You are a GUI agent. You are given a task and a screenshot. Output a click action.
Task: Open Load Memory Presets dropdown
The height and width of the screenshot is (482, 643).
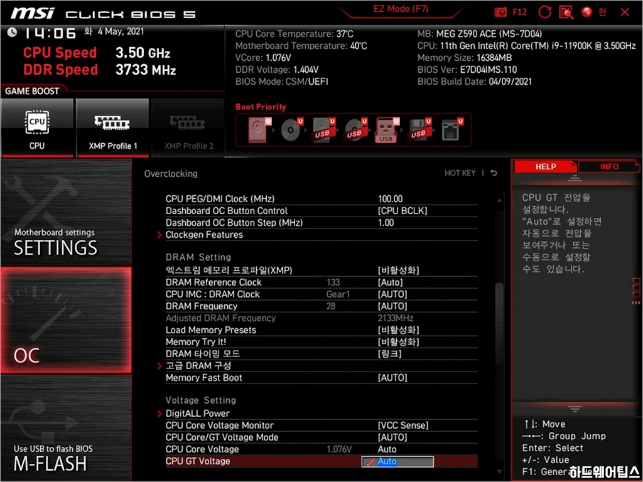(398, 330)
